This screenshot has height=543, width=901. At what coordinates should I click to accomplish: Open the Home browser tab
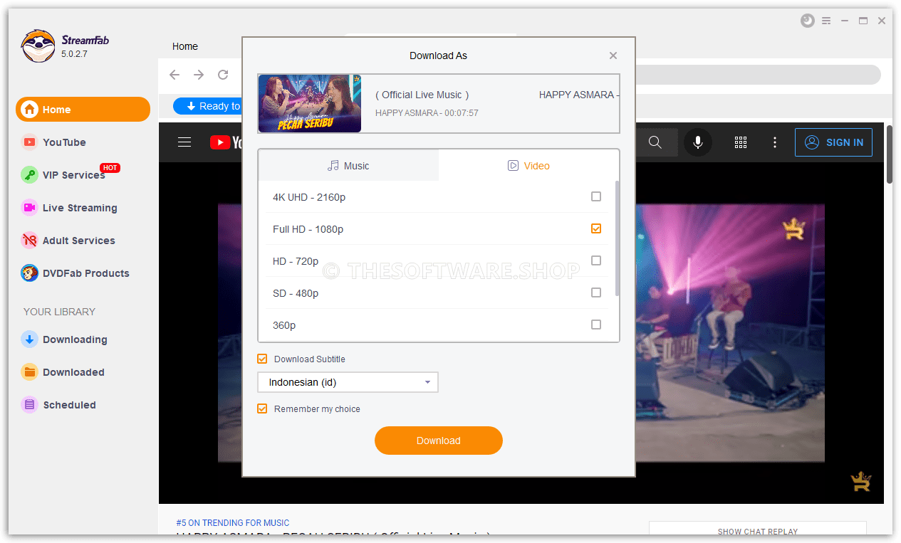pos(185,46)
